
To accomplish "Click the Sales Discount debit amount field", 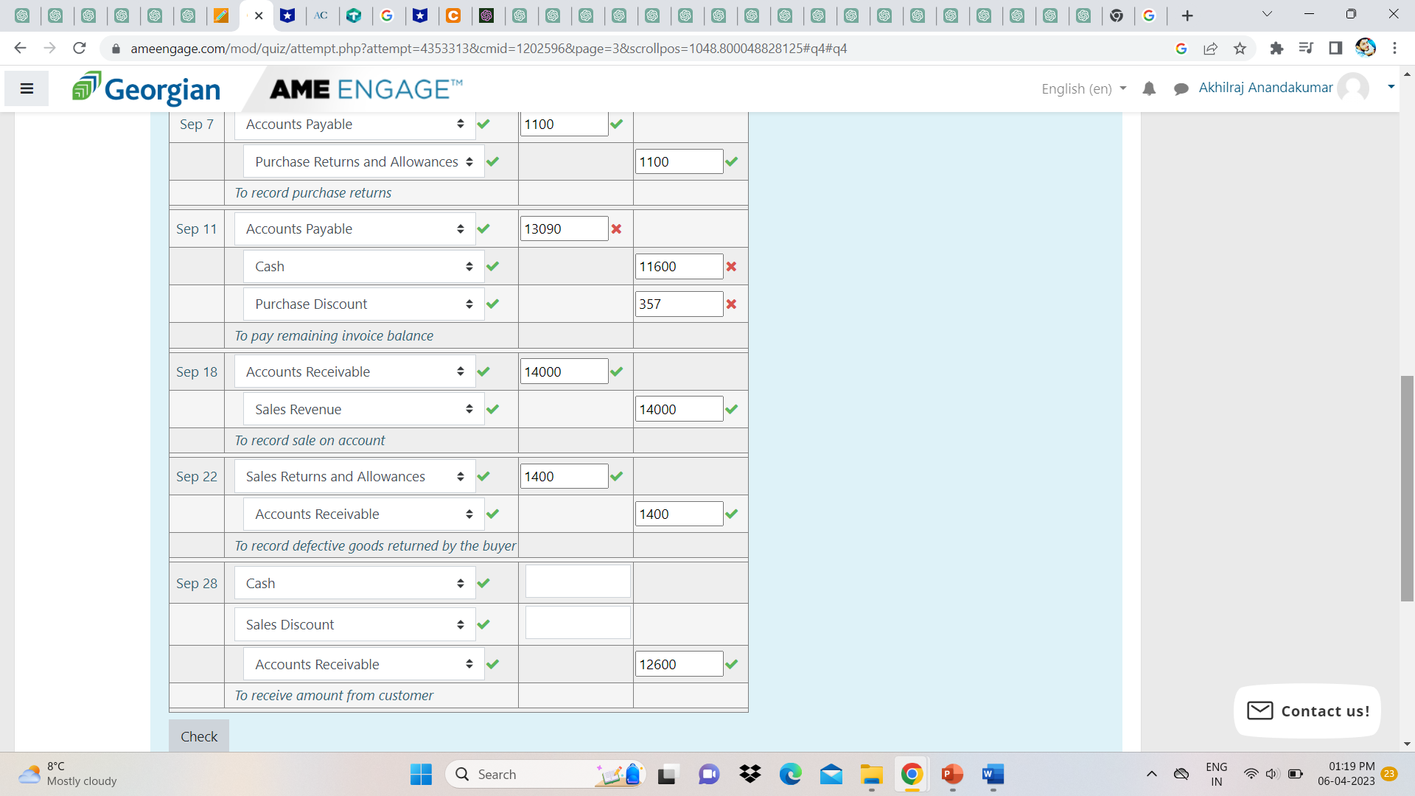I will point(577,624).
